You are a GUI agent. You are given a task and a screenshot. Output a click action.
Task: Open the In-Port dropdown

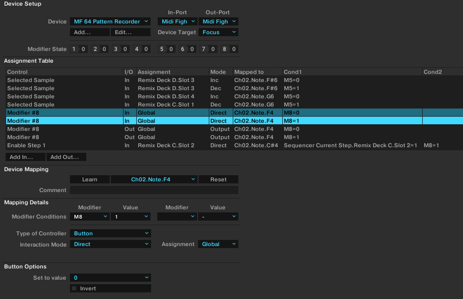178,21
